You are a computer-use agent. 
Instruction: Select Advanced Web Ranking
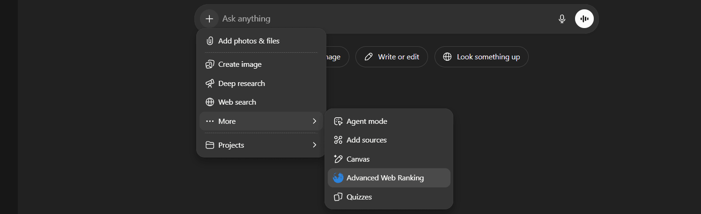tap(389, 178)
